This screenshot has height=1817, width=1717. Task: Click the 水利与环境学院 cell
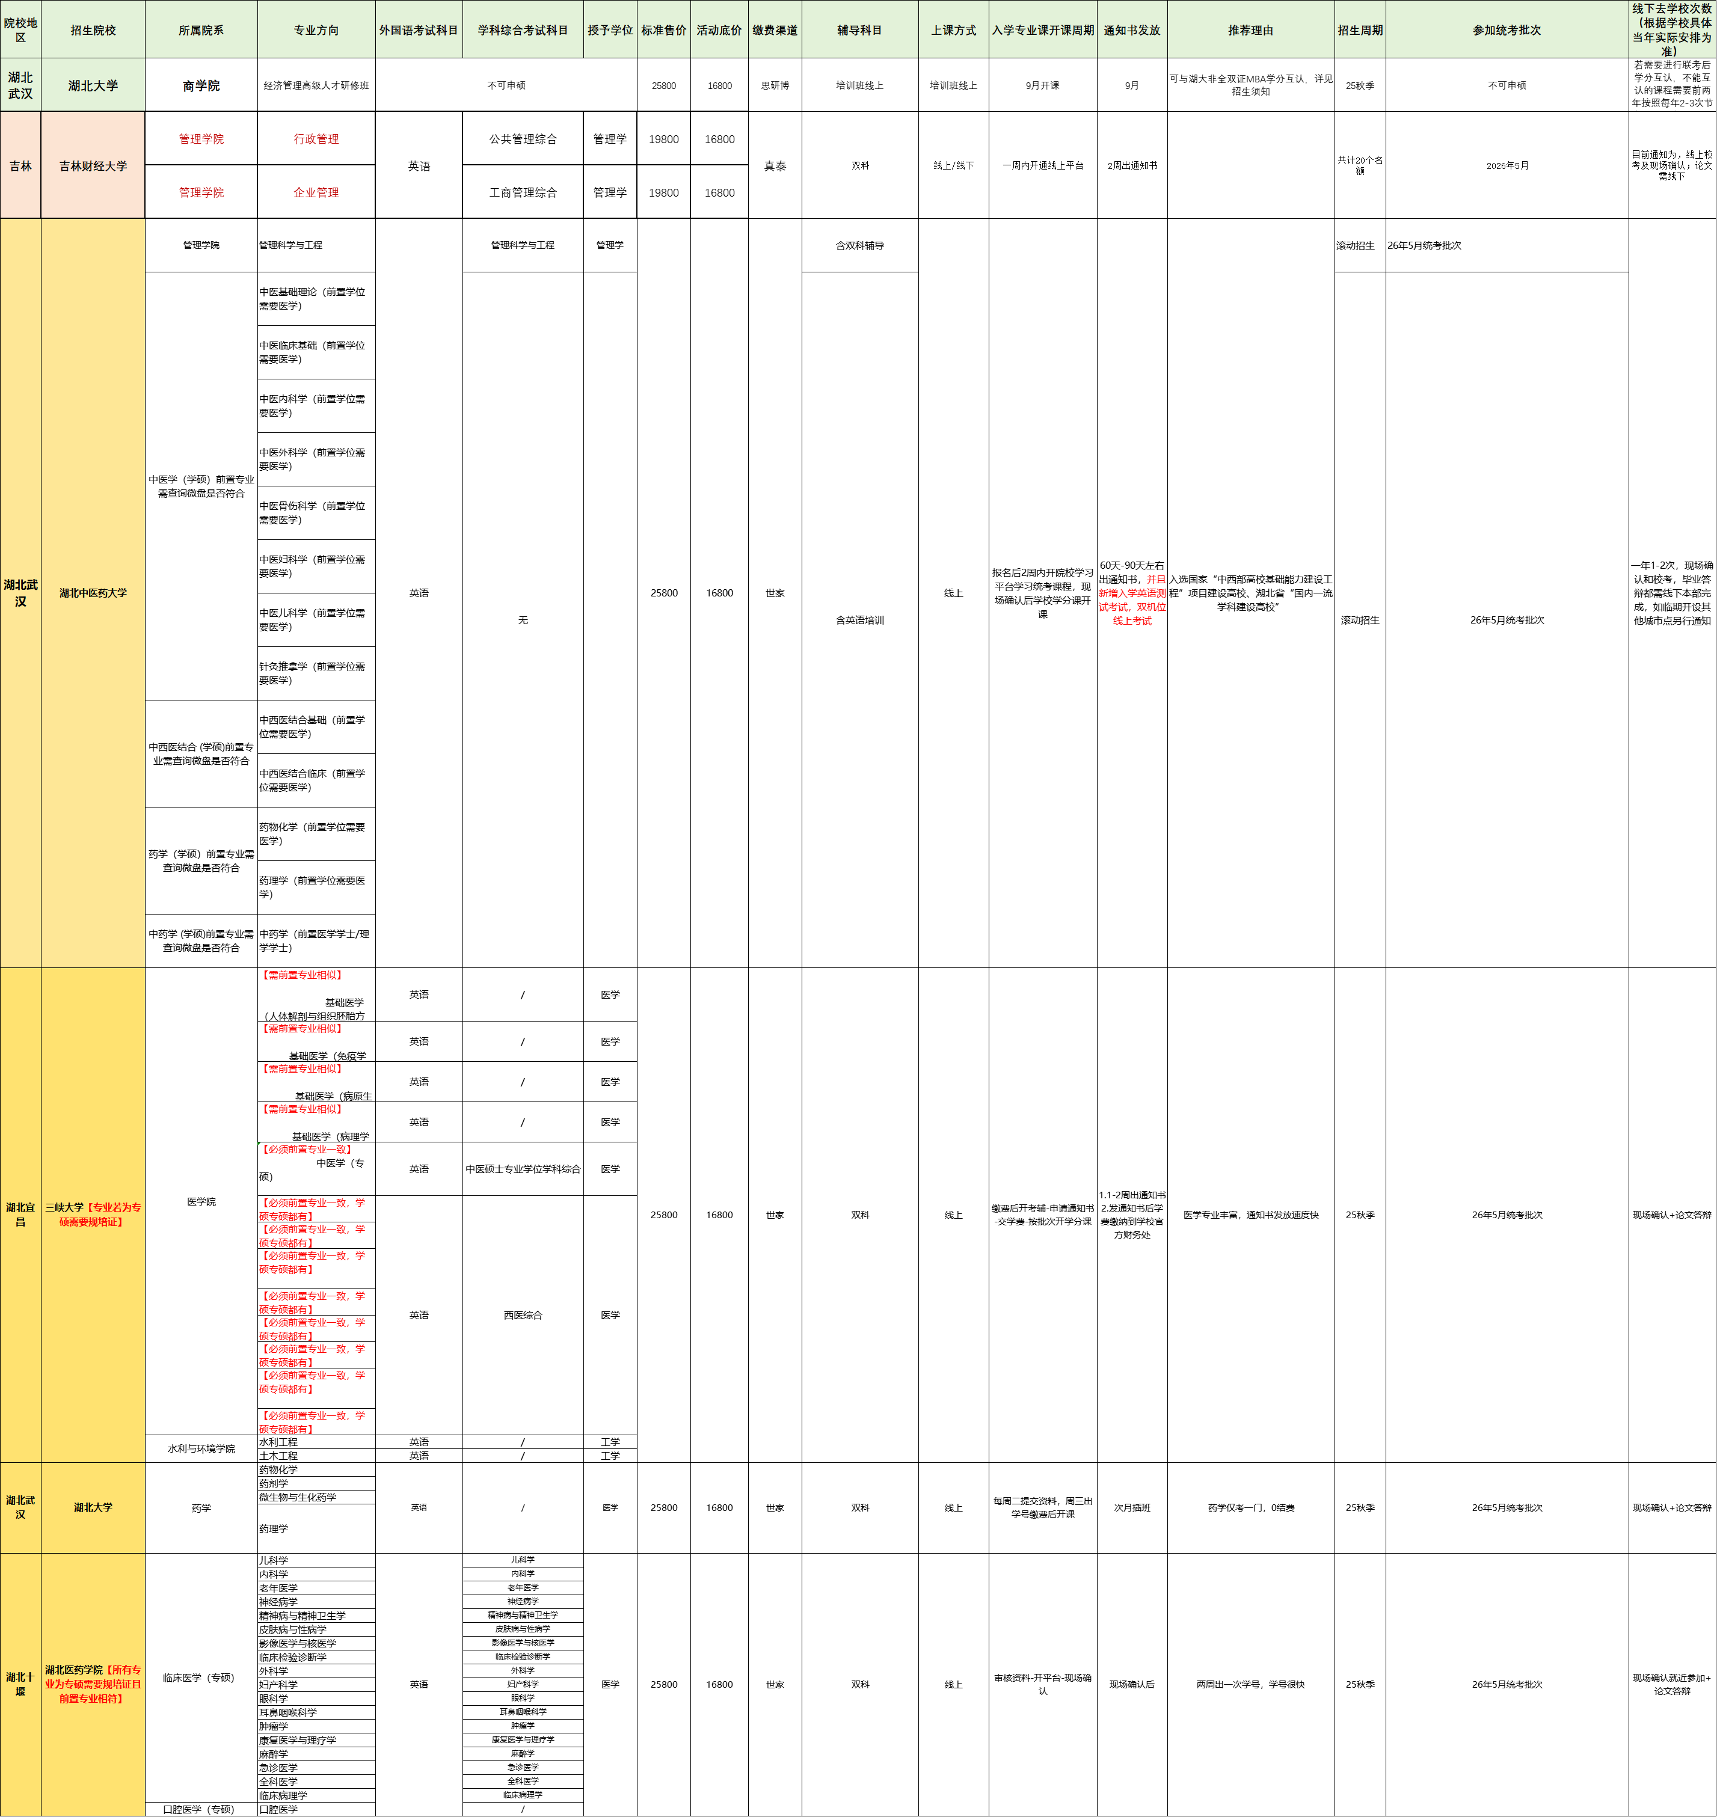pos(200,1448)
